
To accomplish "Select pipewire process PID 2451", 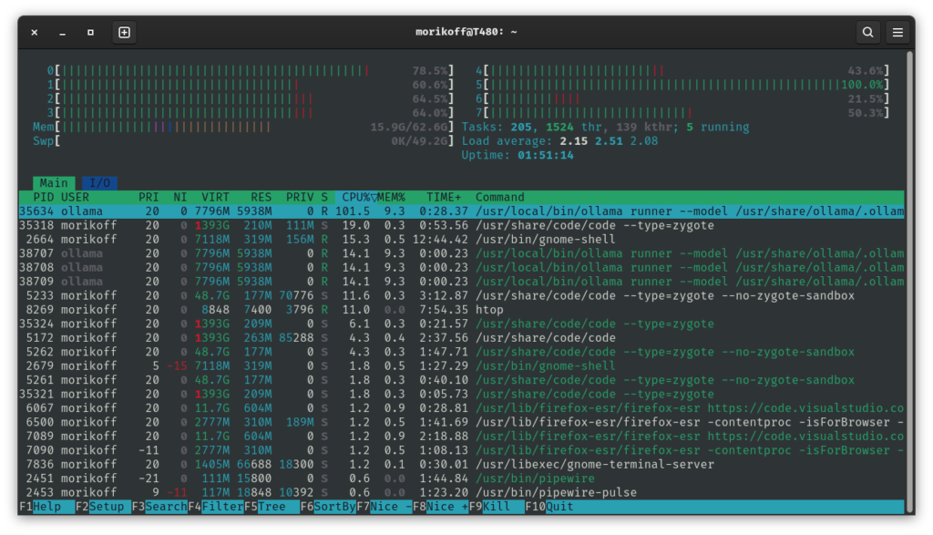I will [461, 478].
